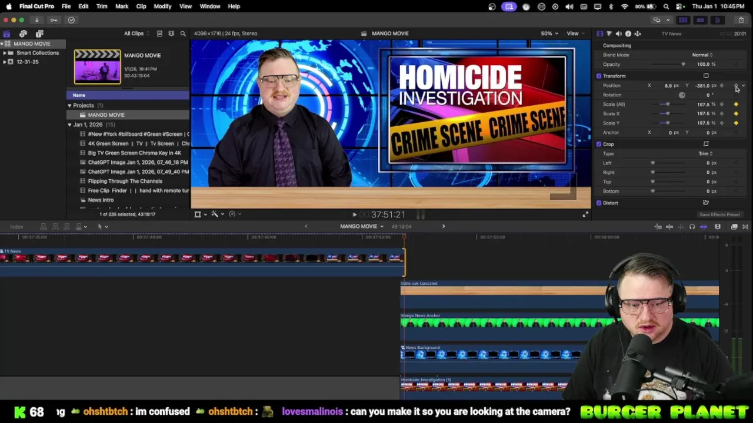The height and width of the screenshot is (423, 753).
Task: Adjust the Scale (All) slider handle
Action: [x=668, y=104]
